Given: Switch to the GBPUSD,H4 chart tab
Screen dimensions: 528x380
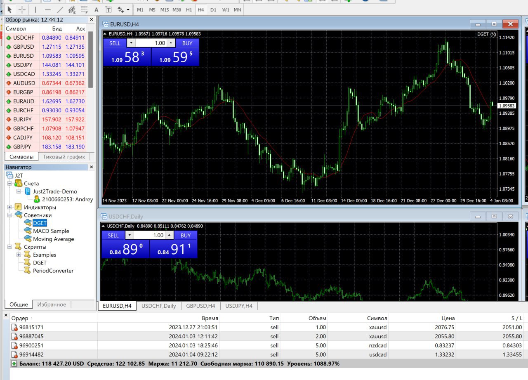Looking at the screenshot, I should click(200, 306).
